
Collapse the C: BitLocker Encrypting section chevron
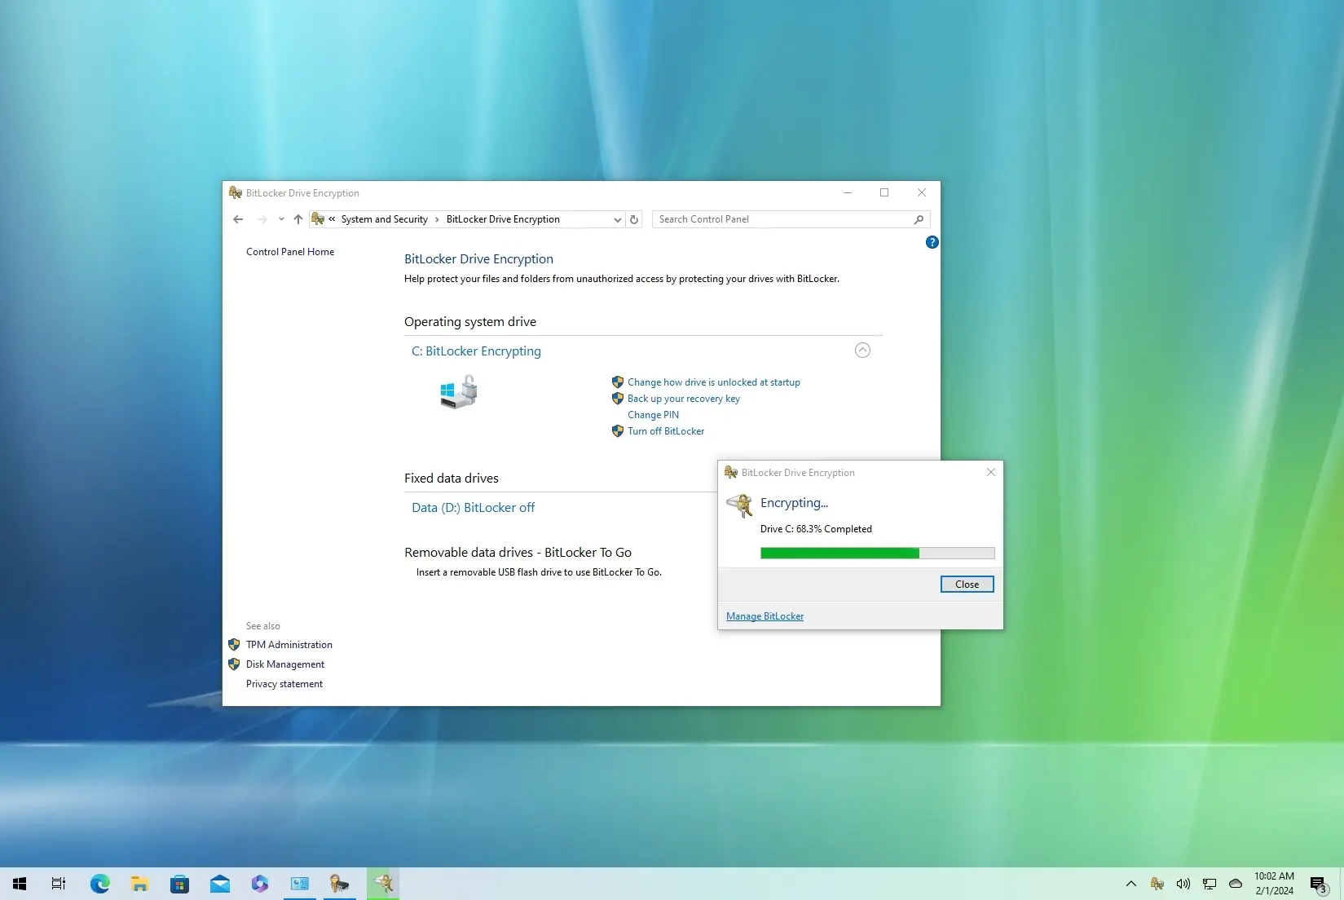(862, 351)
